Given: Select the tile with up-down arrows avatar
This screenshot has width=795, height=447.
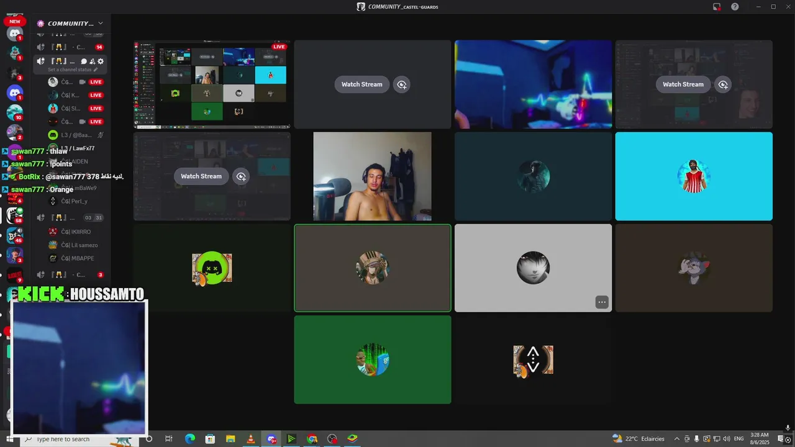Looking at the screenshot, I should pyautogui.click(x=533, y=359).
